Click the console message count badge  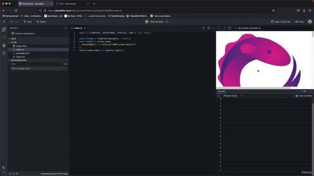(x=303, y=91)
